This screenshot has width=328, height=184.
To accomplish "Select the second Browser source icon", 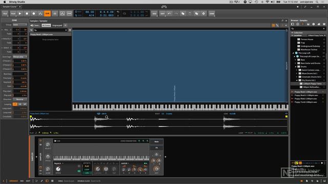I will [x=298, y=24].
